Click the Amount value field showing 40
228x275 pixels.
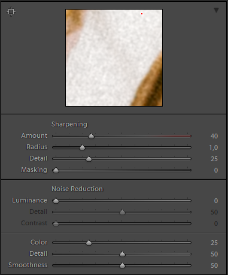(214, 136)
